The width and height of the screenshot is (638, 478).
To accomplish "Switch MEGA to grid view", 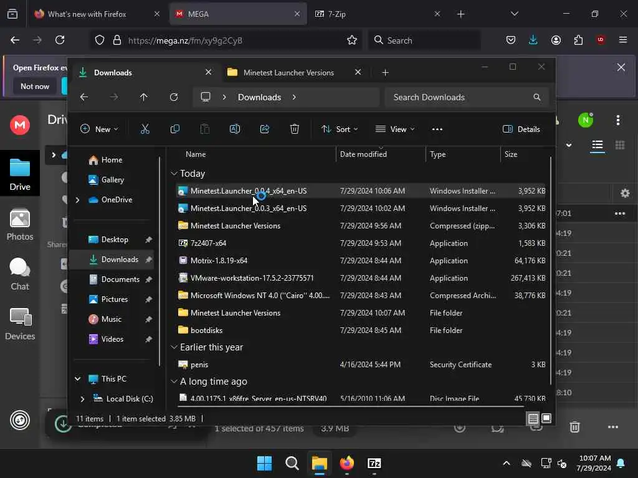I will 620,145.
